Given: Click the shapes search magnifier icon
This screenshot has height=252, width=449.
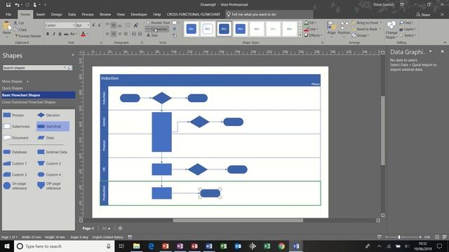Looking at the screenshot, I should tap(70, 68).
